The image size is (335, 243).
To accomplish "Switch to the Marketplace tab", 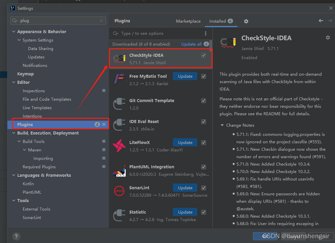I will coord(188,21).
